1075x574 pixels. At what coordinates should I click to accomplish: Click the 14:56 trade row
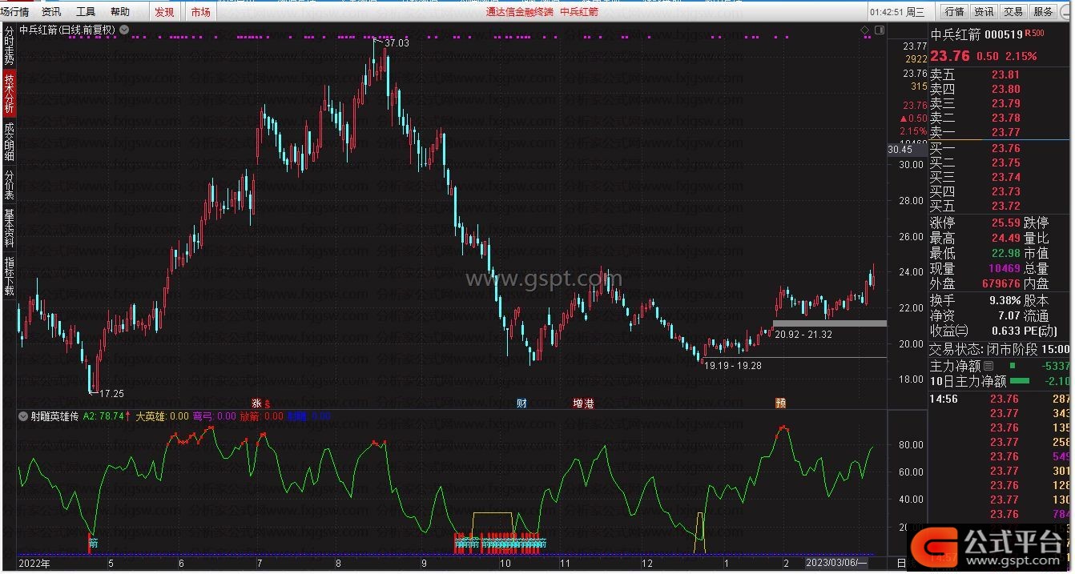click(x=1000, y=399)
